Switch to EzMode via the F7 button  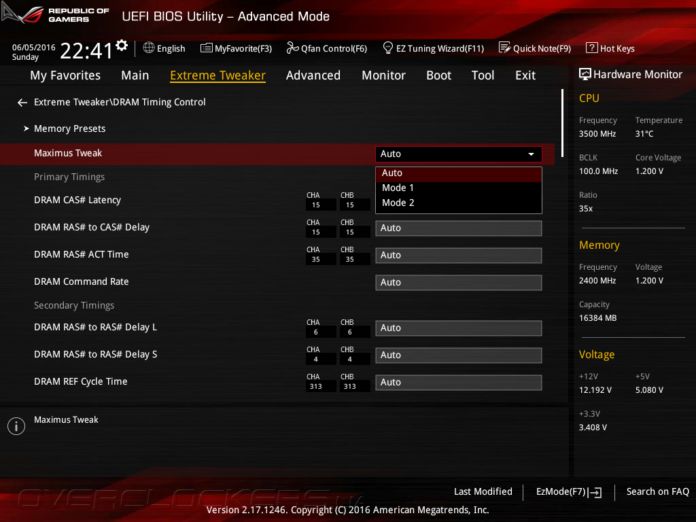pyautogui.click(x=568, y=491)
